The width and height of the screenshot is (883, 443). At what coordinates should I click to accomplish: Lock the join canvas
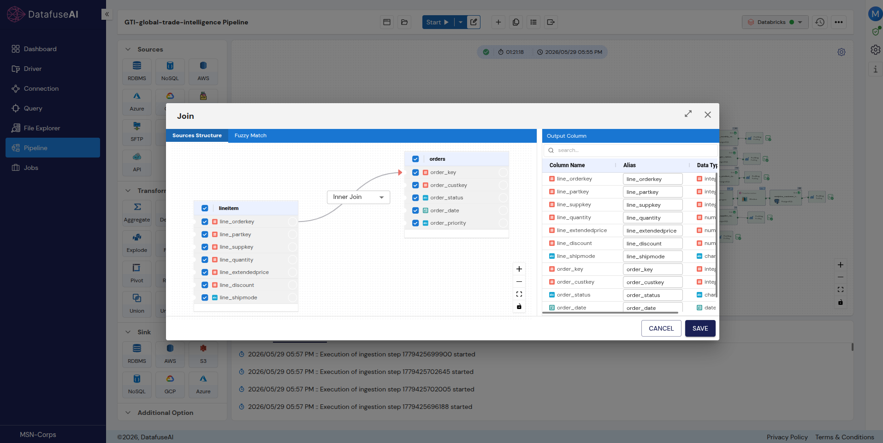click(x=519, y=307)
